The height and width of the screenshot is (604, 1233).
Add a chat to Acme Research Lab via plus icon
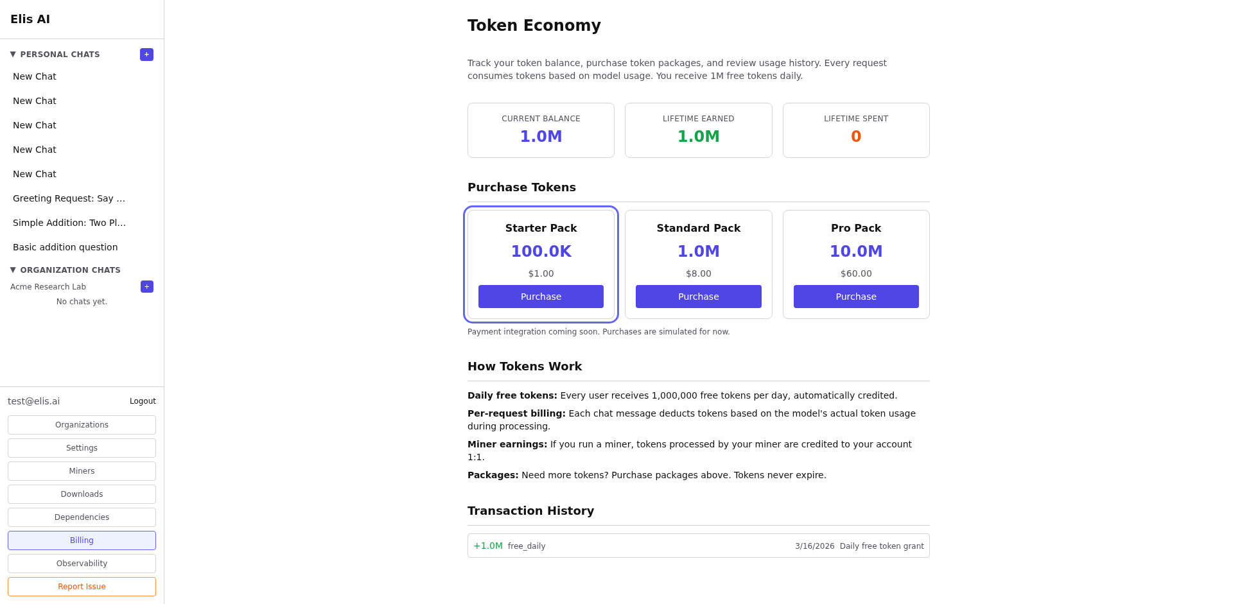point(146,286)
